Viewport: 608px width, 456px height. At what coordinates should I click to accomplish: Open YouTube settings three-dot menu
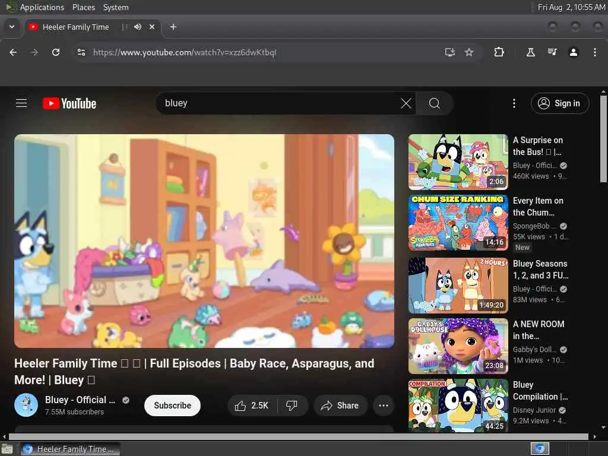click(x=514, y=103)
